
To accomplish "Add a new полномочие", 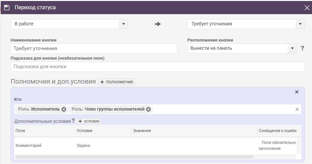I will click(x=116, y=82).
